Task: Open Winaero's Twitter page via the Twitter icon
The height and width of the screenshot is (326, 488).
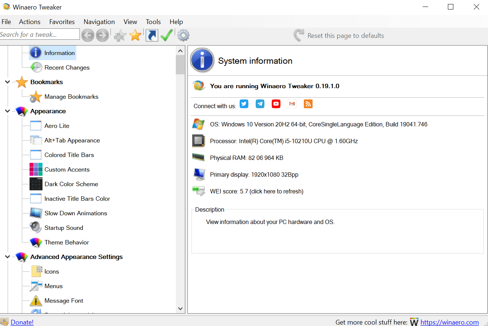Action: click(244, 104)
